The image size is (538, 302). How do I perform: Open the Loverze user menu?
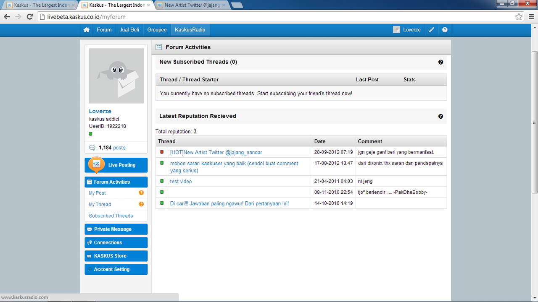click(407, 30)
